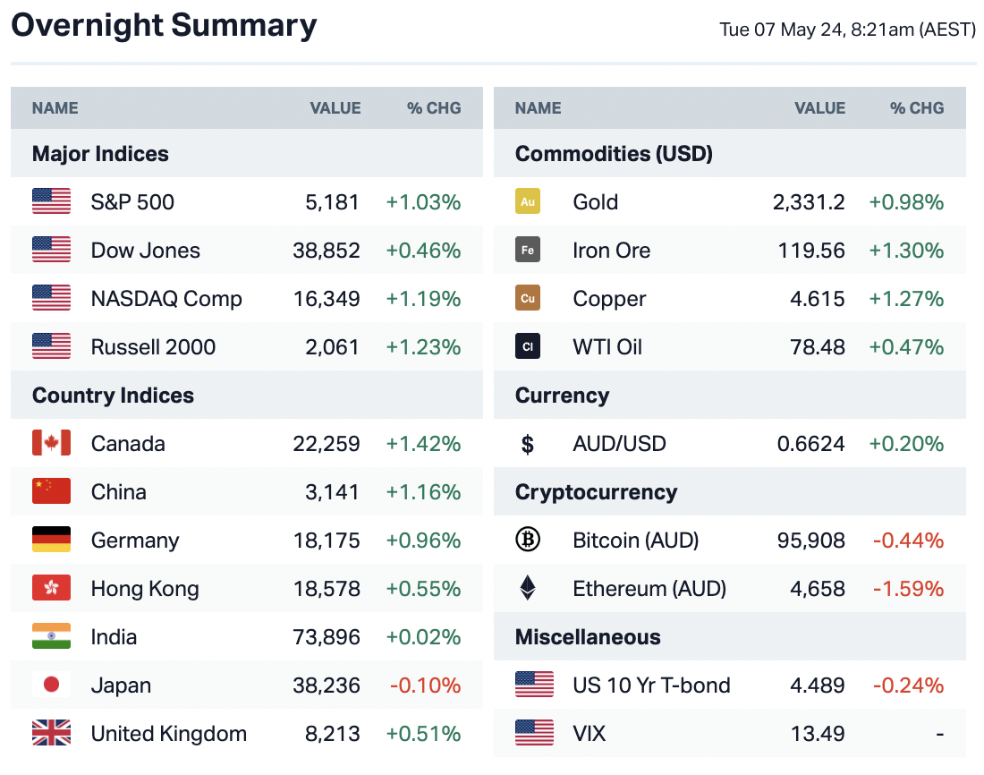Click the AUD/USD dollar sign icon
Viewport: 984px width, 775px height.
tap(528, 444)
